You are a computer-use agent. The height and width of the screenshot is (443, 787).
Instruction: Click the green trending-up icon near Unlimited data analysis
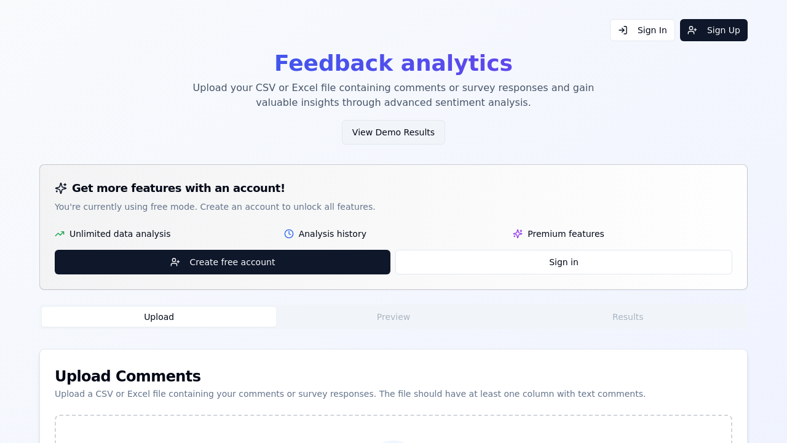[59, 234]
